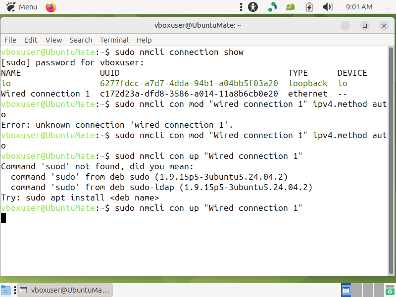This screenshot has height=297, width=396.
Task: Open the battery power indicator
Action: [309, 7]
